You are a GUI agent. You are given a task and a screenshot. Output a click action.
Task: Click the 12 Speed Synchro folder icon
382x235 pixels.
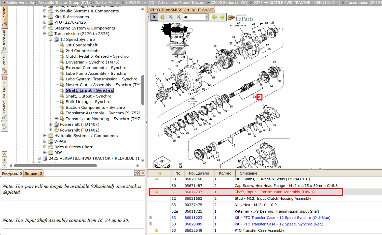pos(56,39)
